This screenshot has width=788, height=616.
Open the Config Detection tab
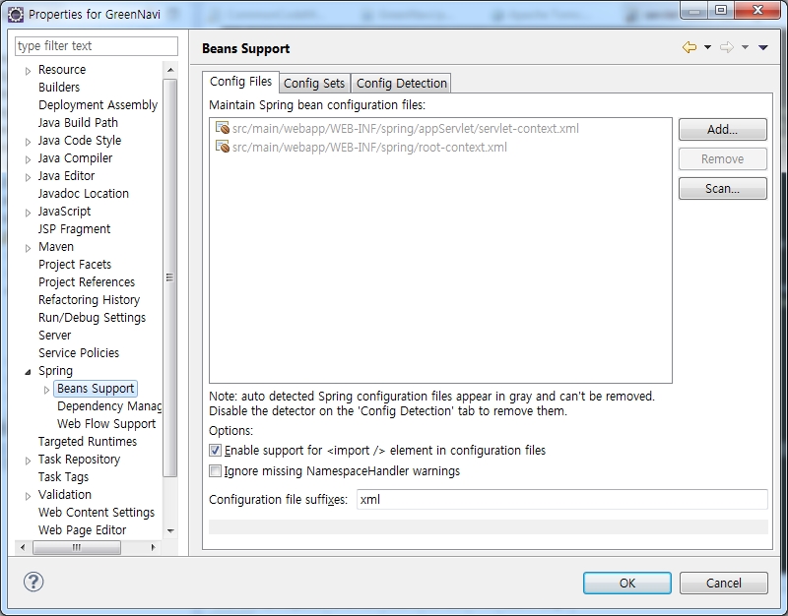click(x=401, y=84)
